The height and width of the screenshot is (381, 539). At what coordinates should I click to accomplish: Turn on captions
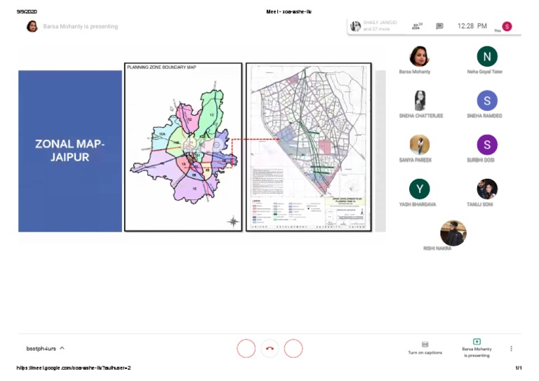(425, 348)
